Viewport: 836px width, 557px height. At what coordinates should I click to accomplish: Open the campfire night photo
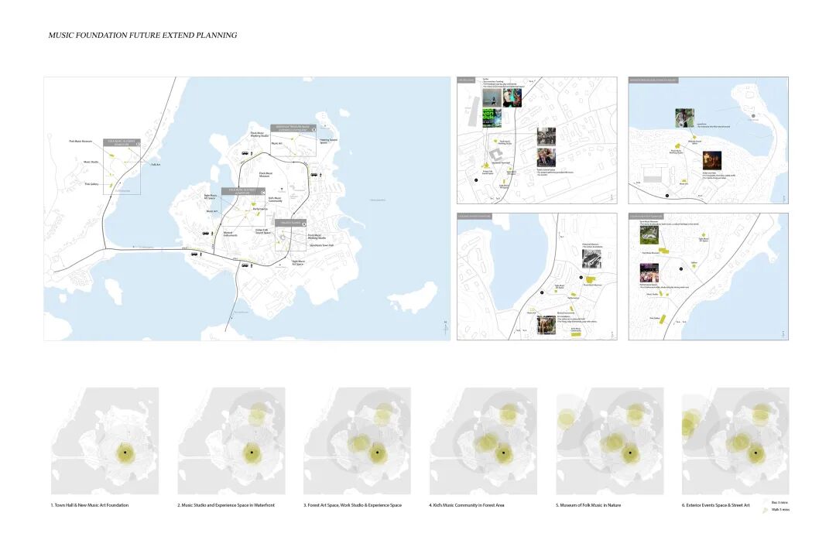pyautogui.click(x=711, y=160)
